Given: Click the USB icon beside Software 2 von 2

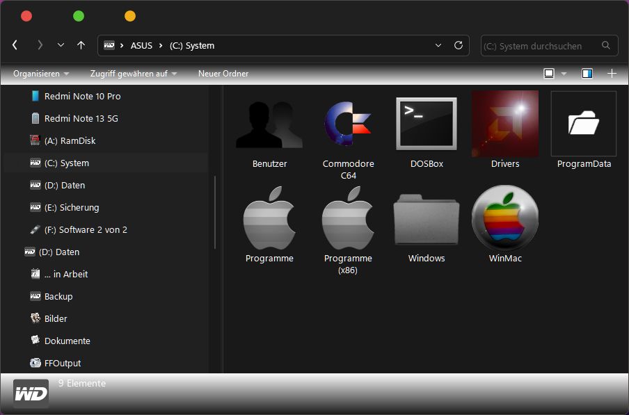Looking at the screenshot, I should click(35, 229).
